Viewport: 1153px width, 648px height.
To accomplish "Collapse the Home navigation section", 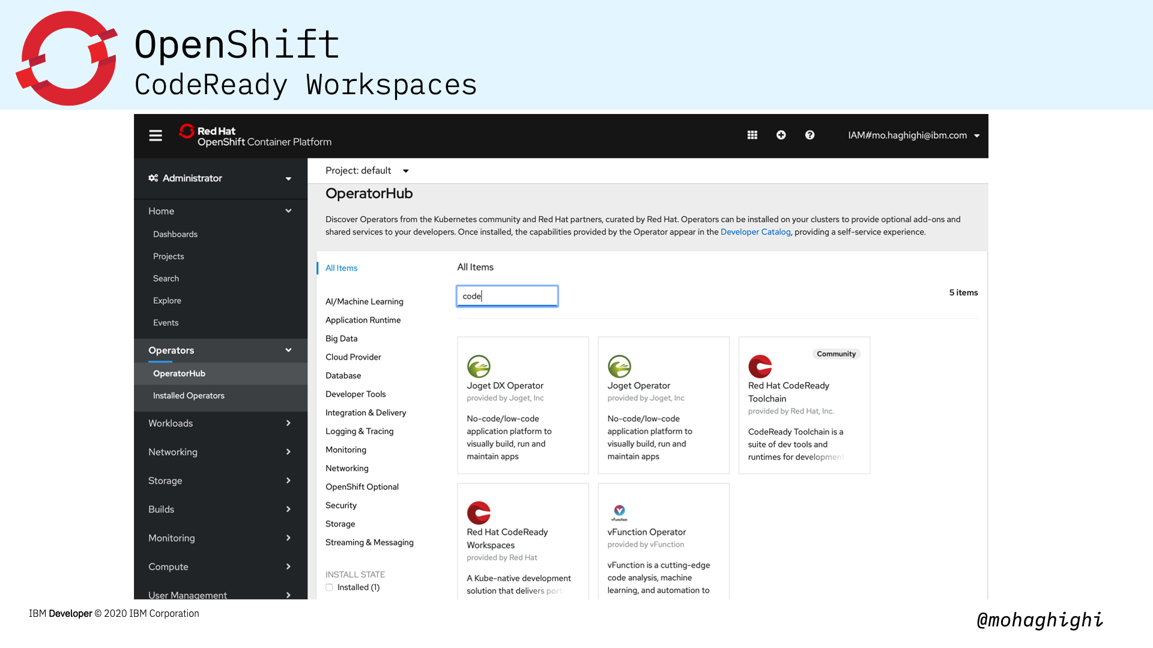I will [220, 211].
